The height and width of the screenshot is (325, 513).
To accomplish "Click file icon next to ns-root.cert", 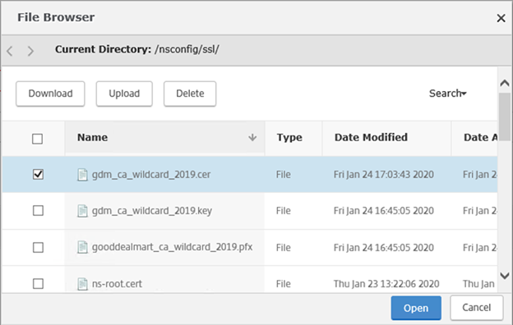I will click(x=82, y=283).
